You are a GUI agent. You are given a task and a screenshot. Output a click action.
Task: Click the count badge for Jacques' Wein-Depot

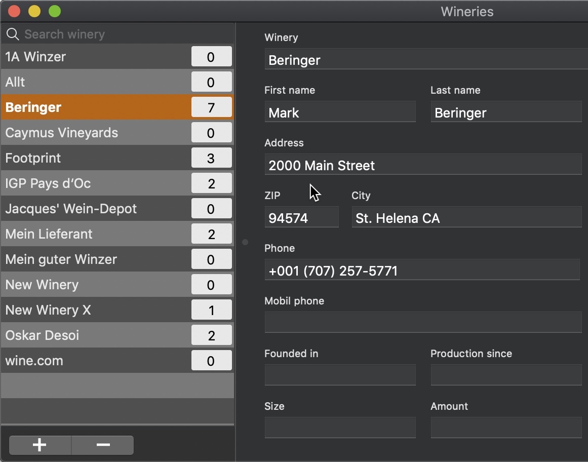212,209
